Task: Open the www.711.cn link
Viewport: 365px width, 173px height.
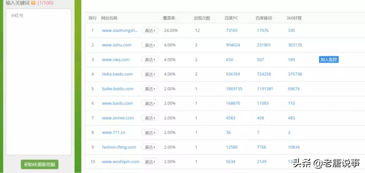Action: click(114, 132)
